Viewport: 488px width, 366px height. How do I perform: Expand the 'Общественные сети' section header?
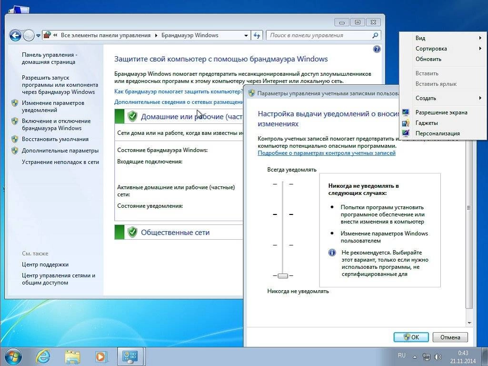[179, 233]
